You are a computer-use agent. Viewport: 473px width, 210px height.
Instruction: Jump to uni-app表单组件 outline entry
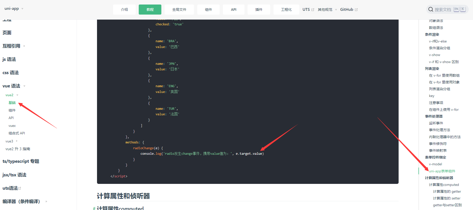pyautogui.click(x=442, y=171)
